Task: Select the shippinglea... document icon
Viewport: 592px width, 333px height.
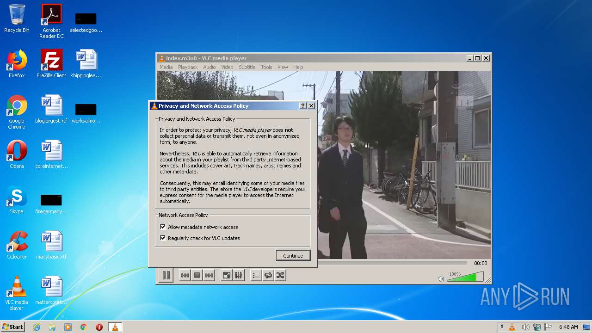Action: (x=86, y=64)
